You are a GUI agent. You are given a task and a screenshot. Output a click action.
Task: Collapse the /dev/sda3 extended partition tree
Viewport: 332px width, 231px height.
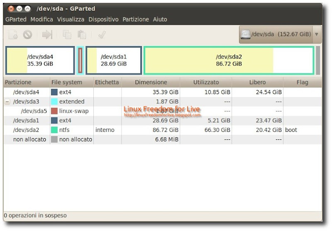[7, 102]
